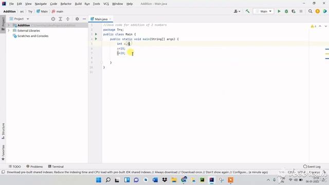This screenshot has width=329, height=185.
Task: Toggle the Structure tool window tab
Action: pos(3,131)
